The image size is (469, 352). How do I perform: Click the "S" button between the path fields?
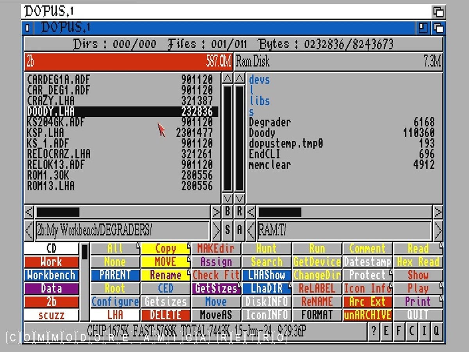pyautogui.click(x=227, y=230)
